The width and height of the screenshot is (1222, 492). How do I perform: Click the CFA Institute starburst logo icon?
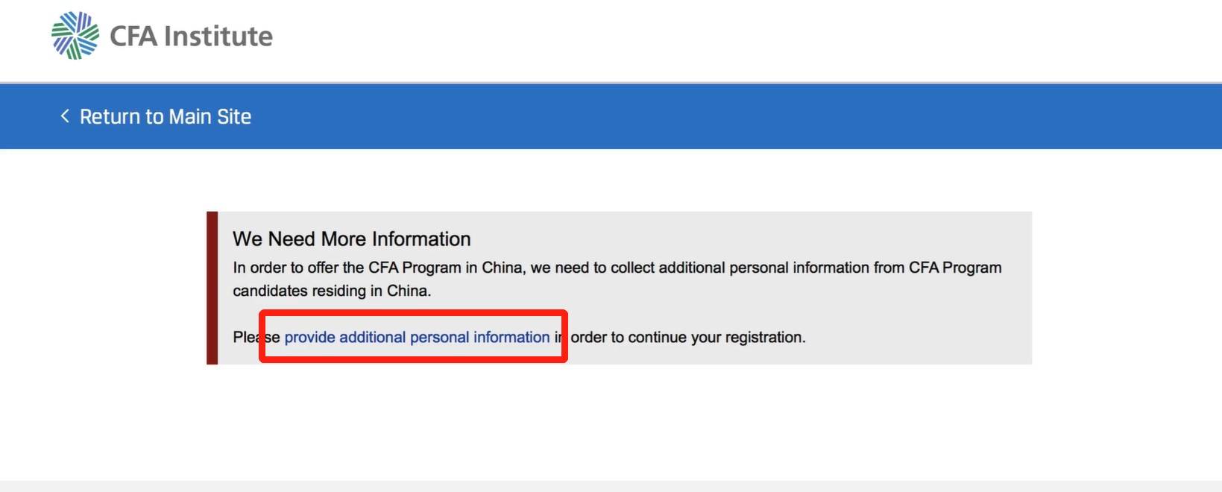75,35
